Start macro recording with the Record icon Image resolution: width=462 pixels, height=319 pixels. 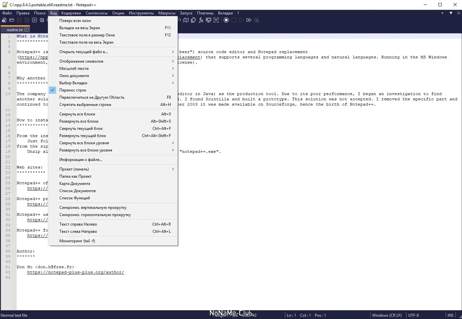tap(226, 20)
